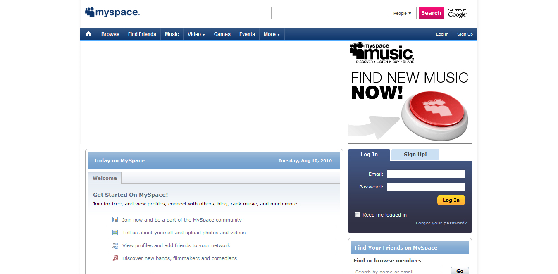Viewport: 558px width, 274px height.
Task: Open Find Friends in the navigation bar
Action: 142,34
